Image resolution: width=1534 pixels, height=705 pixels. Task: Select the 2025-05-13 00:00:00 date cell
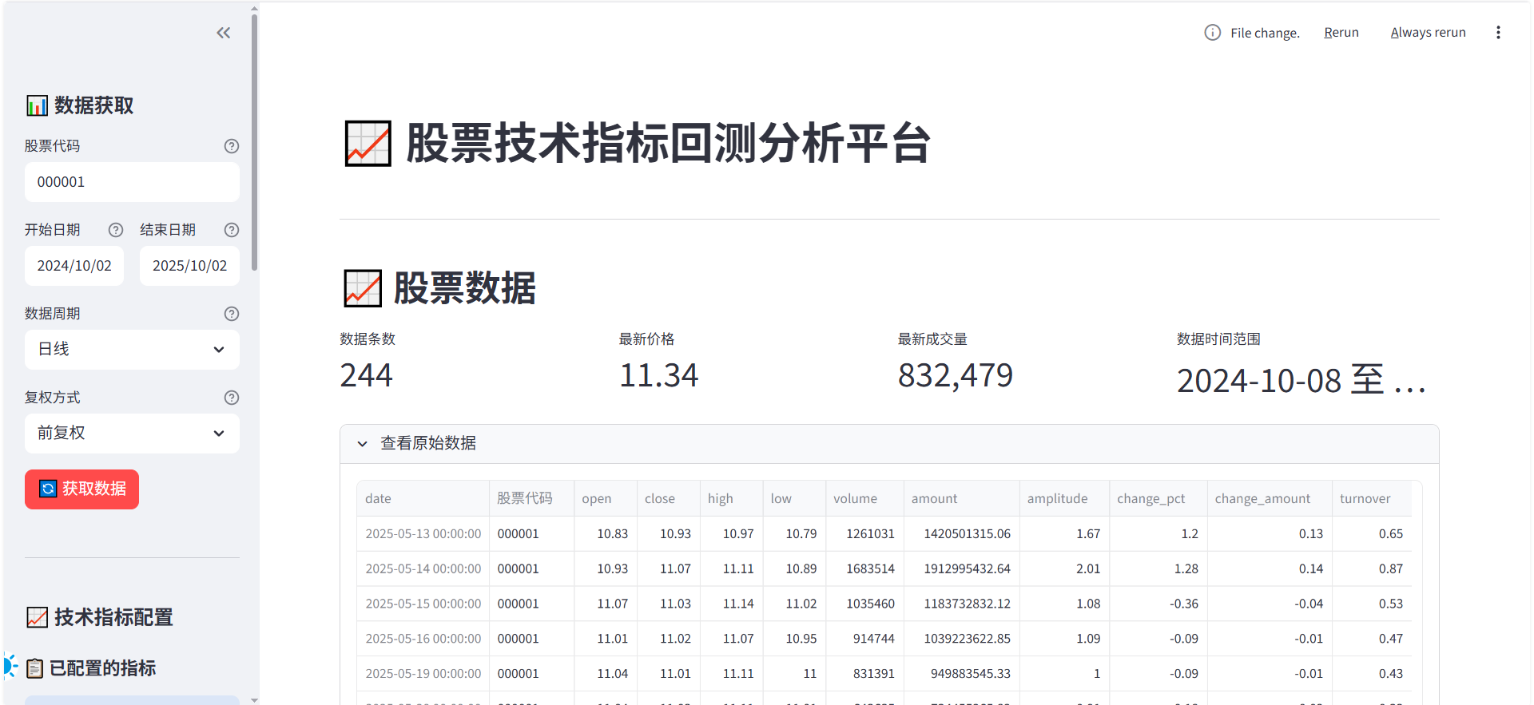pyautogui.click(x=423, y=533)
